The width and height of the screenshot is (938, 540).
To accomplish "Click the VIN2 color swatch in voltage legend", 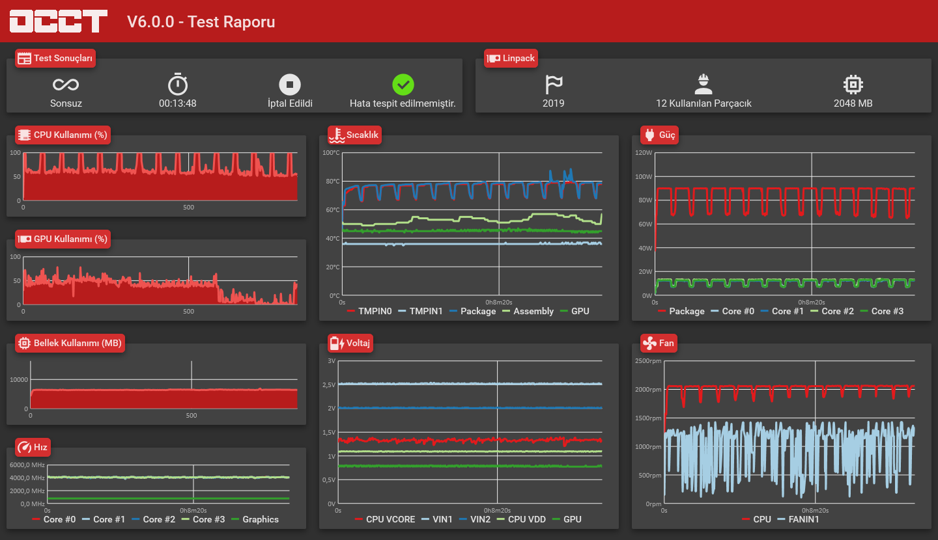I will tap(463, 519).
